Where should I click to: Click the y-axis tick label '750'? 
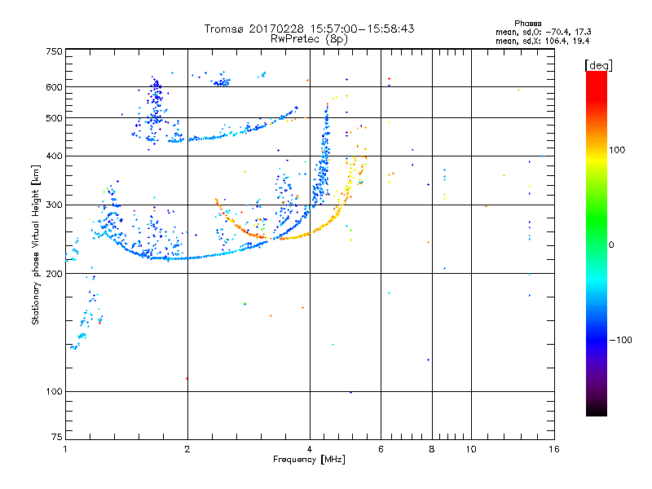pyautogui.click(x=54, y=51)
